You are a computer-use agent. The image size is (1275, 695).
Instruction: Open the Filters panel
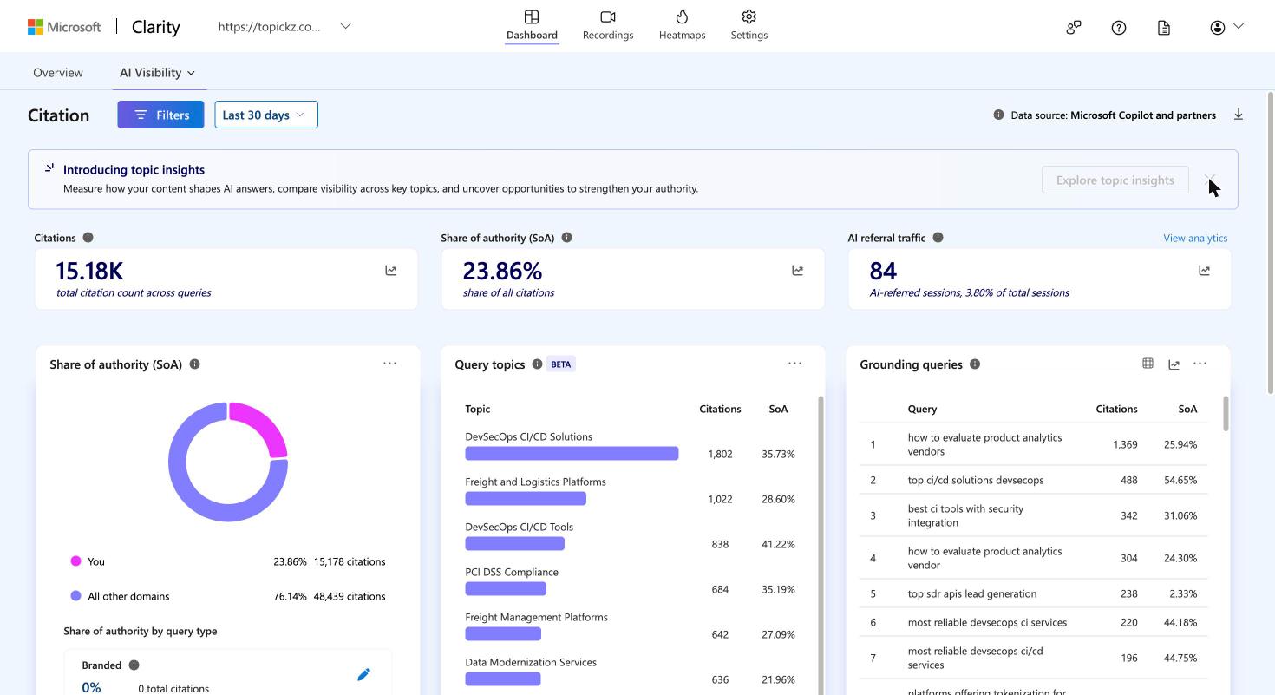click(160, 115)
